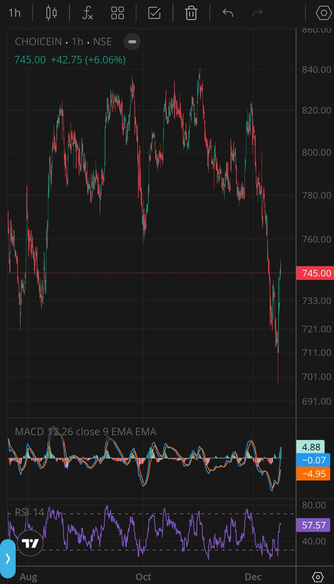334x584 pixels.
Task: Click MACD signal value −4.95
Action: tap(313, 473)
